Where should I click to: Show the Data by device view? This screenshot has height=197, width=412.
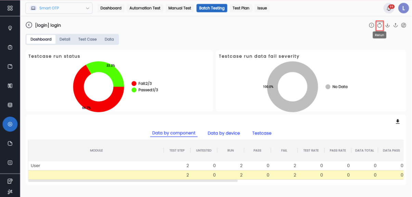(x=224, y=133)
